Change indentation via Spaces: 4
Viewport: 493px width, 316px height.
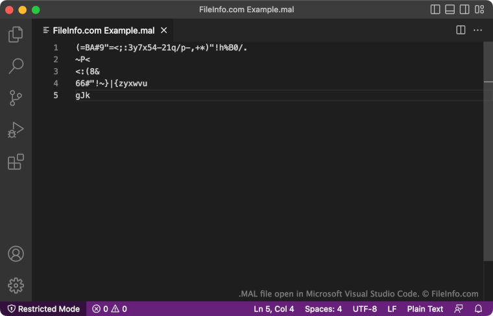[x=323, y=309]
